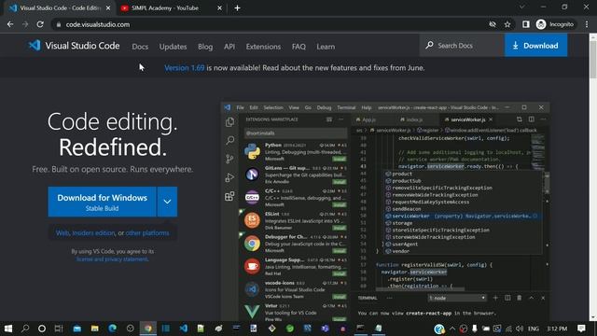The image size is (597, 336).
Task: Open the Docs page
Action: pos(140,47)
